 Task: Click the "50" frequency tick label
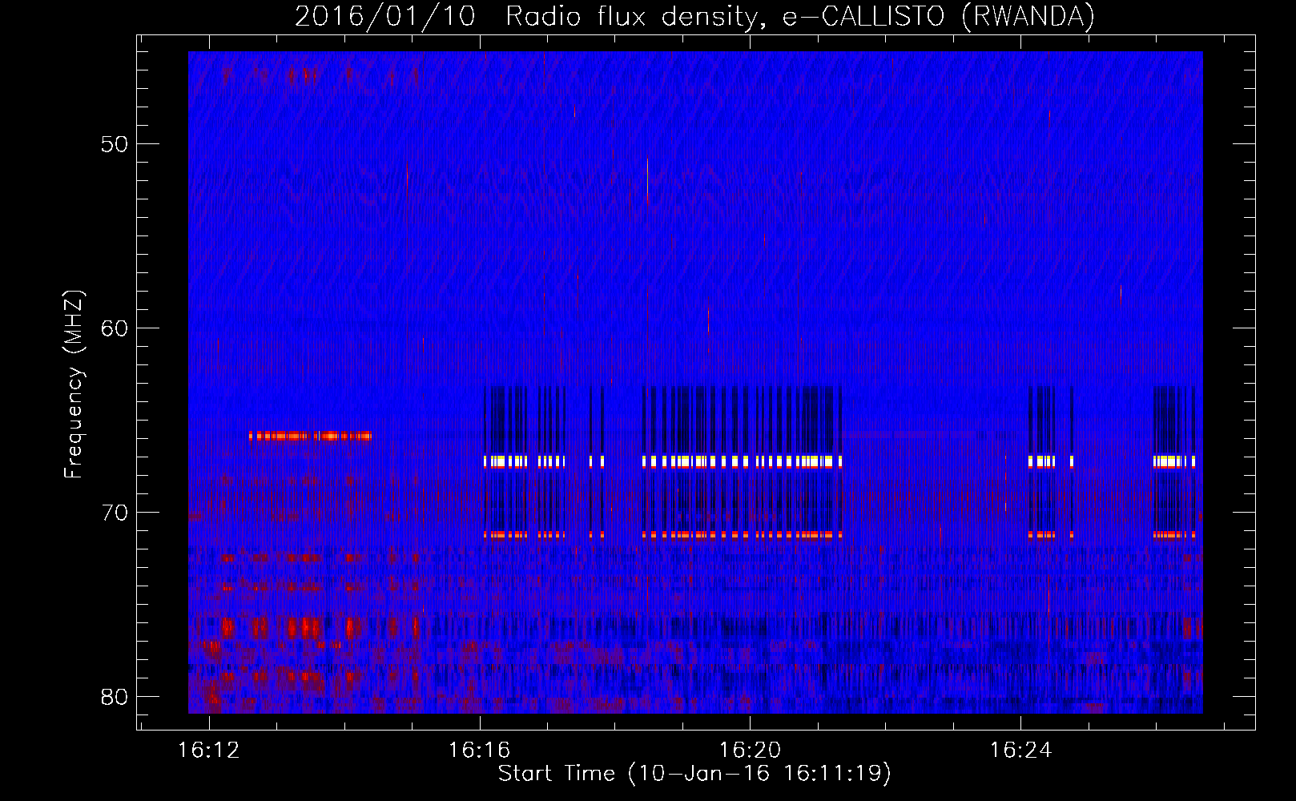pyautogui.click(x=115, y=144)
